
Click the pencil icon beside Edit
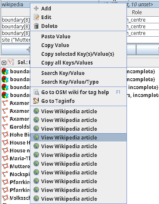click(37, 17)
